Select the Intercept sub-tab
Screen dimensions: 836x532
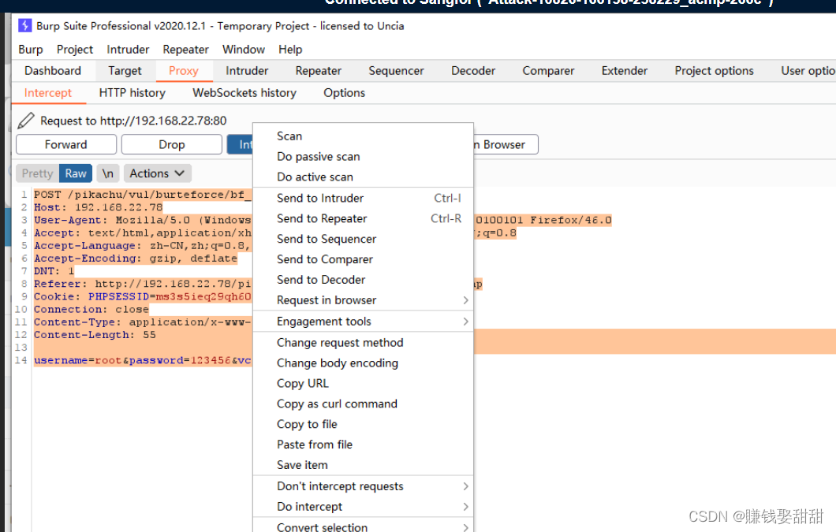48,93
